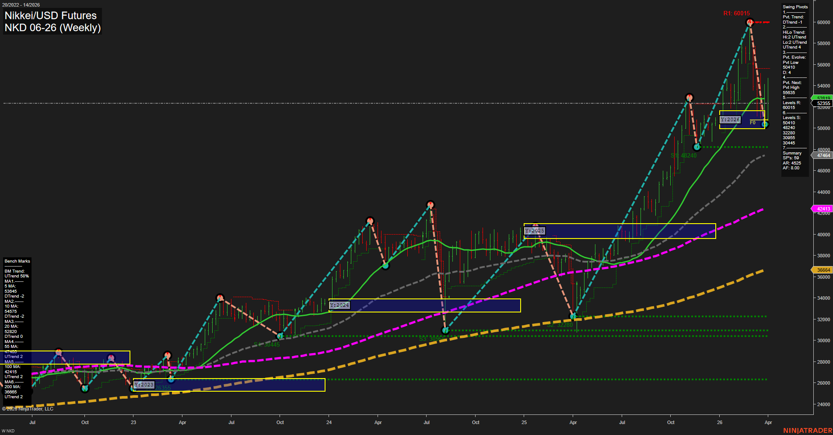The width and height of the screenshot is (833, 435).
Task: Click the © 2026 NinjaTrader, LLC copyright text
Action: pyautogui.click(x=28, y=408)
